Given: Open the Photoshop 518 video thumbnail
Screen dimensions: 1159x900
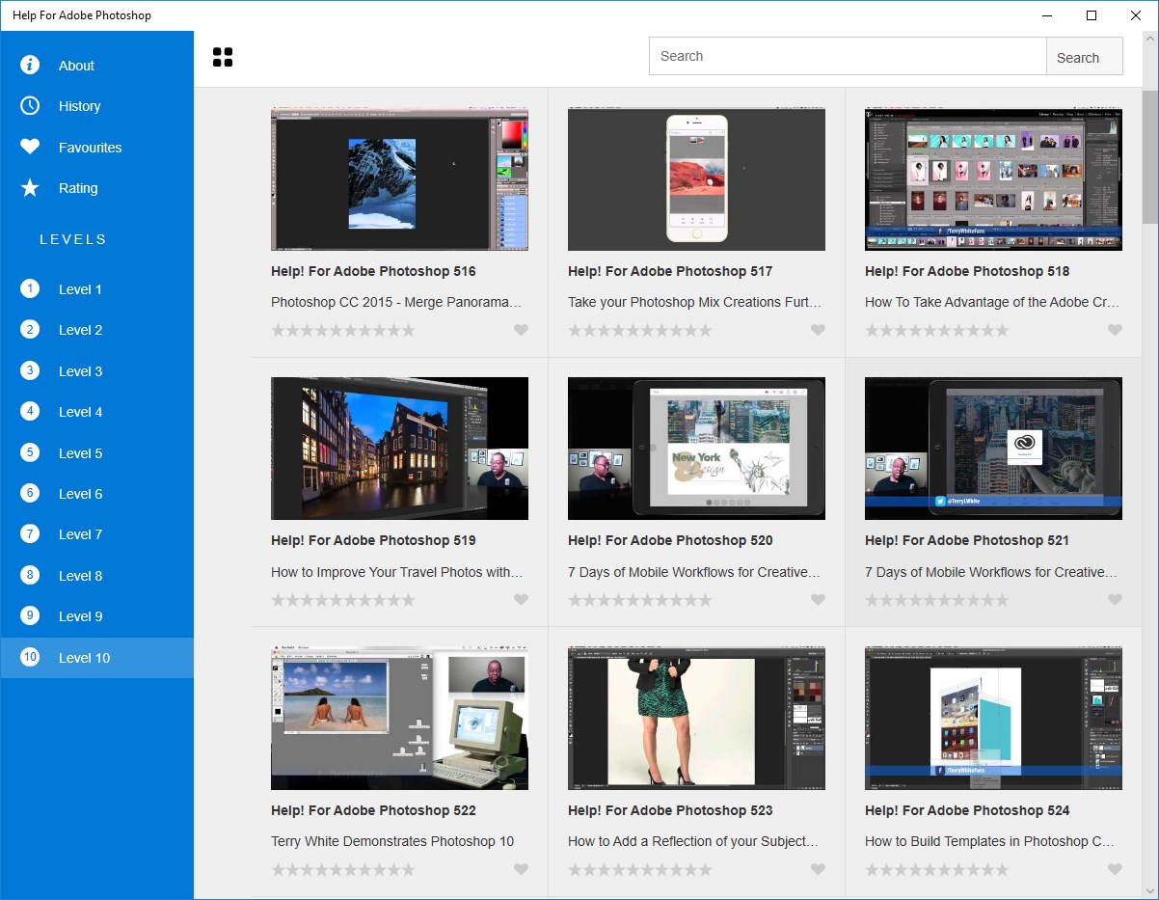Looking at the screenshot, I should [993, 179].
